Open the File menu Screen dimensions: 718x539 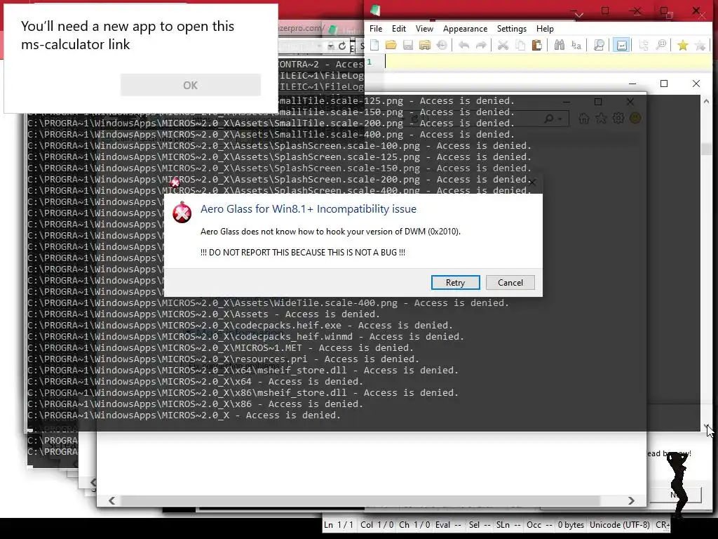(376, 28)
